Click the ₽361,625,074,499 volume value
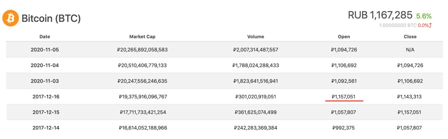Image resolution: width=448 pixels, height=139 pixels. pyautogui.click(x=255, y=112)
